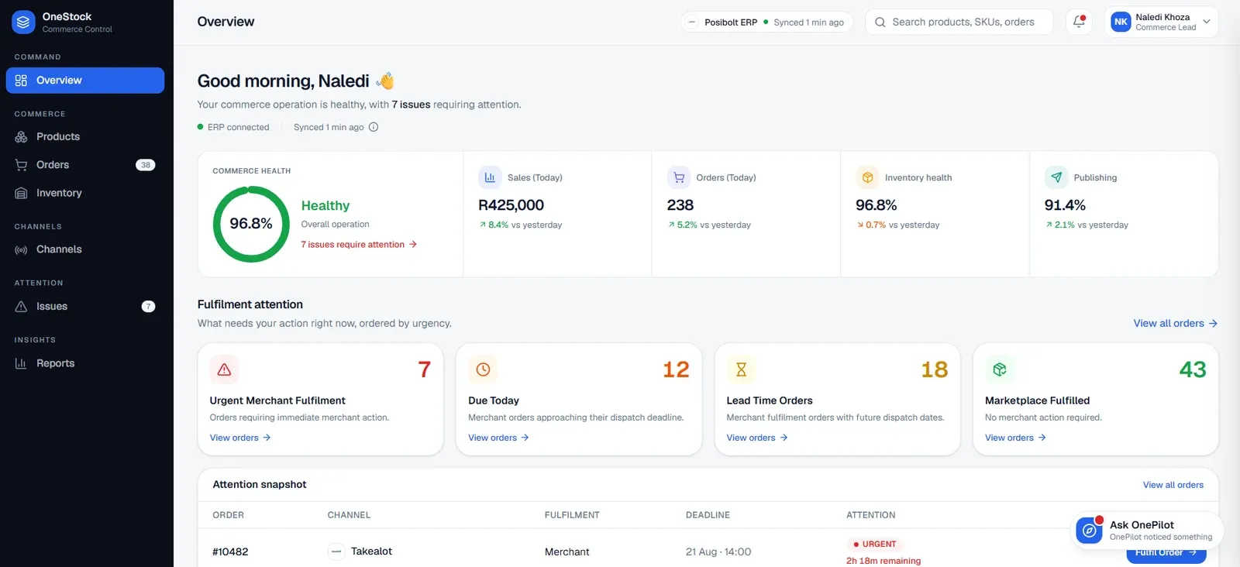Click the OneStock logo icon

[23, 22]
